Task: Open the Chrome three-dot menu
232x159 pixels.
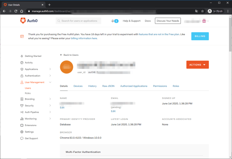Action: coord(228,11)
